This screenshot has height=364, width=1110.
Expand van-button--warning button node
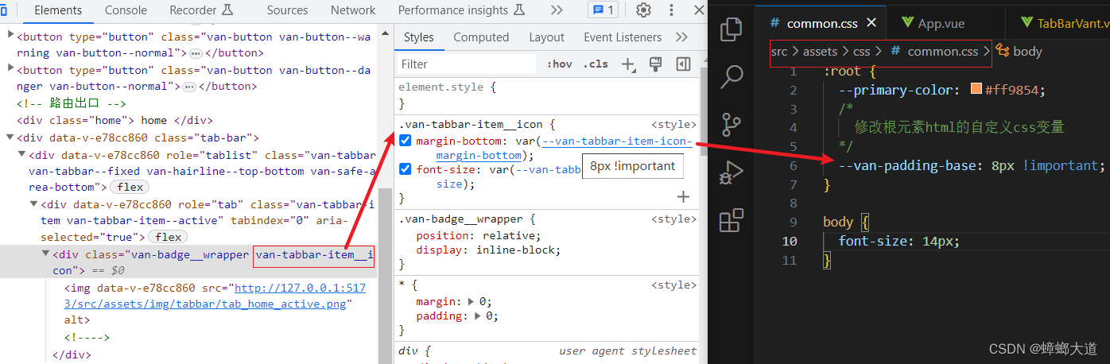[x=10, y=35]
